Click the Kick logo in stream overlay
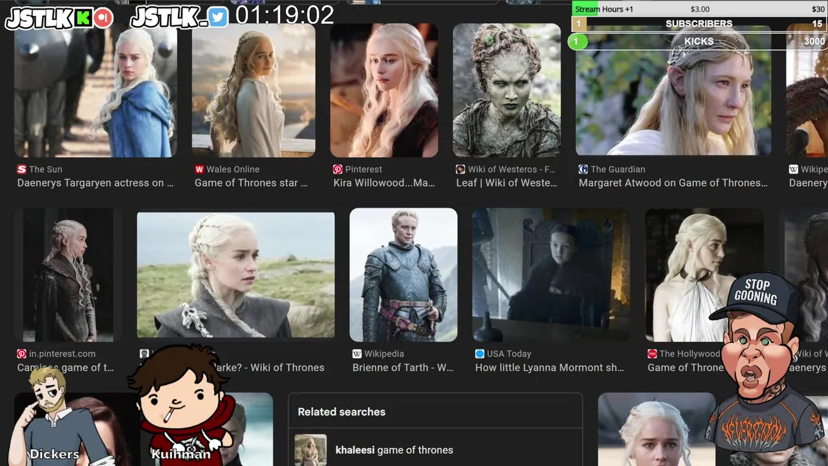Screen dimensions: 828x466 coord(83,18)
